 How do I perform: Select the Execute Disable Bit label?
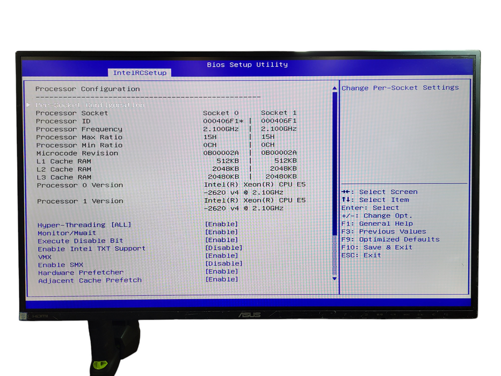(x=80, y=241)
